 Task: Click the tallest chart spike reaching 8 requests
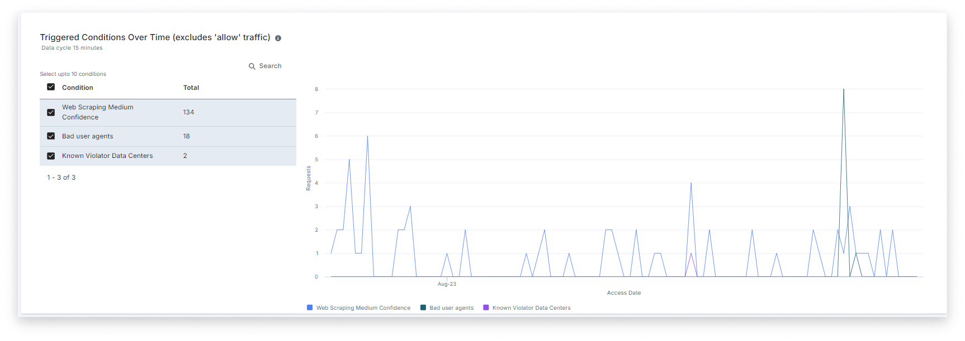coord(844,90)
